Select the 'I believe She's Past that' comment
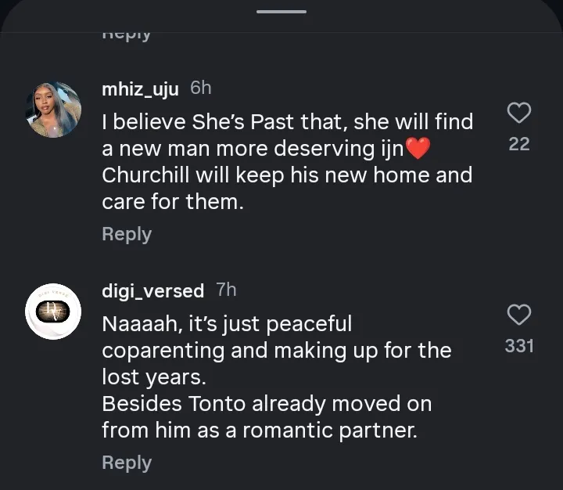Screen dimensions: 563x490 287,122
